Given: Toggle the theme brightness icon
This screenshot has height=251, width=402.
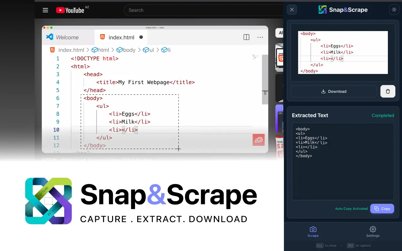Looking at the screenshot, I should (394, 9).
